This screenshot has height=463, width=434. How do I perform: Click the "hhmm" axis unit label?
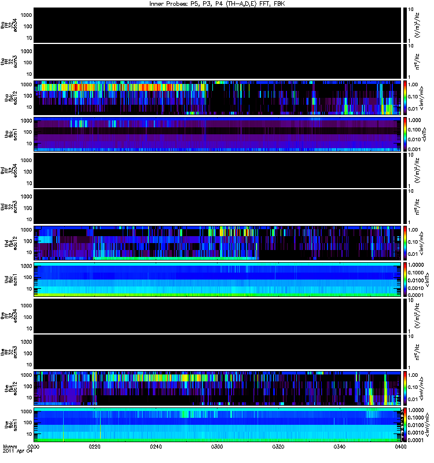(10, 447)
